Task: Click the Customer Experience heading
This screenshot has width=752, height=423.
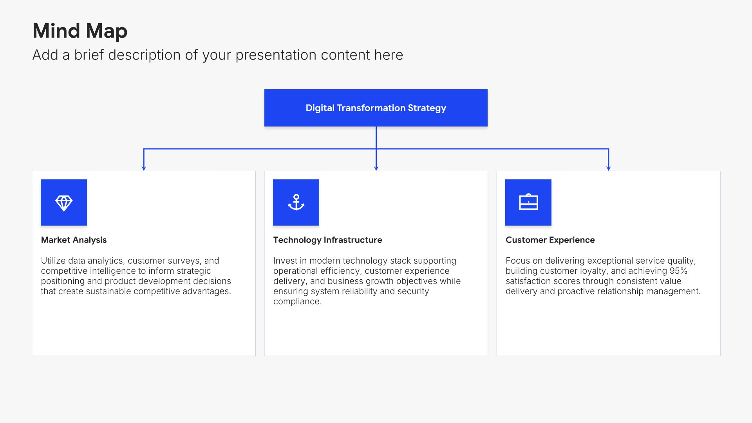Action: pos(550,240)
